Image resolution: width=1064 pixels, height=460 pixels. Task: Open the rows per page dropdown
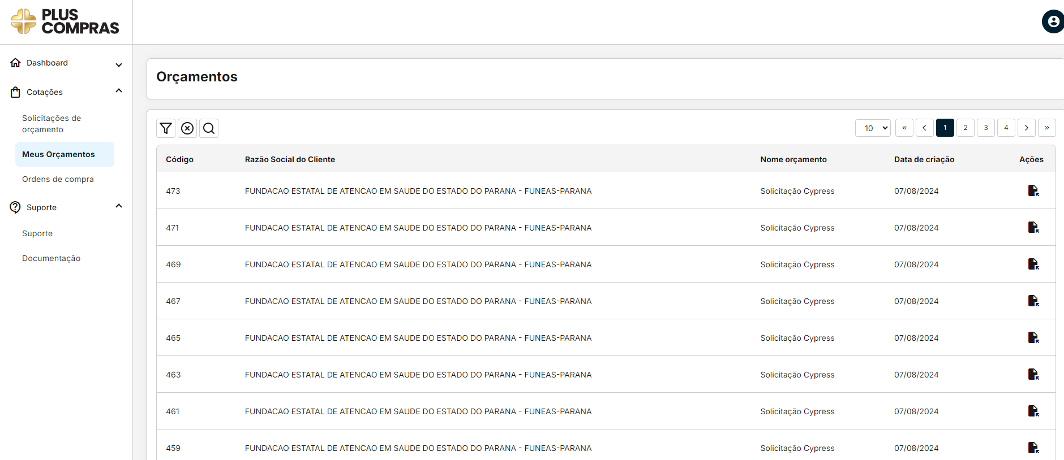pyautogui.click(x=873, y=128)
